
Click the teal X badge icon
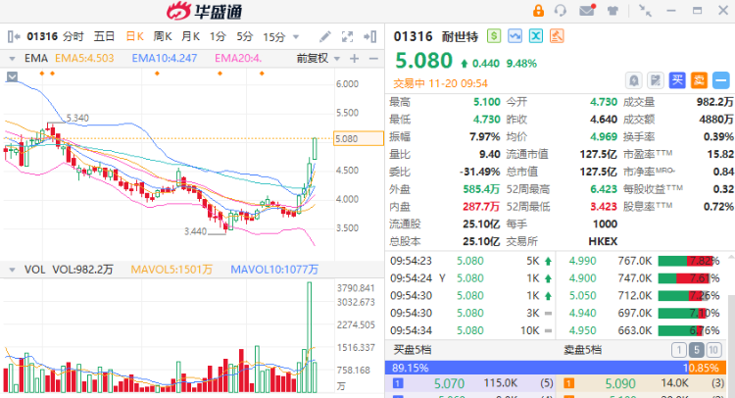point(536,36)
